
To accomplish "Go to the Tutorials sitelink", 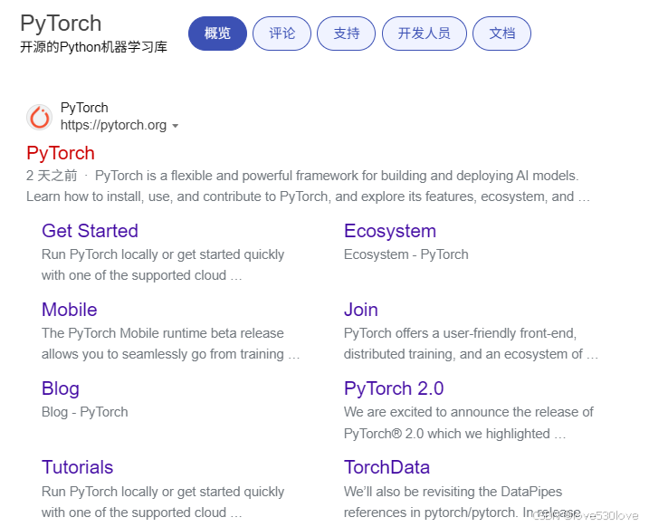I will coord(78,467).
